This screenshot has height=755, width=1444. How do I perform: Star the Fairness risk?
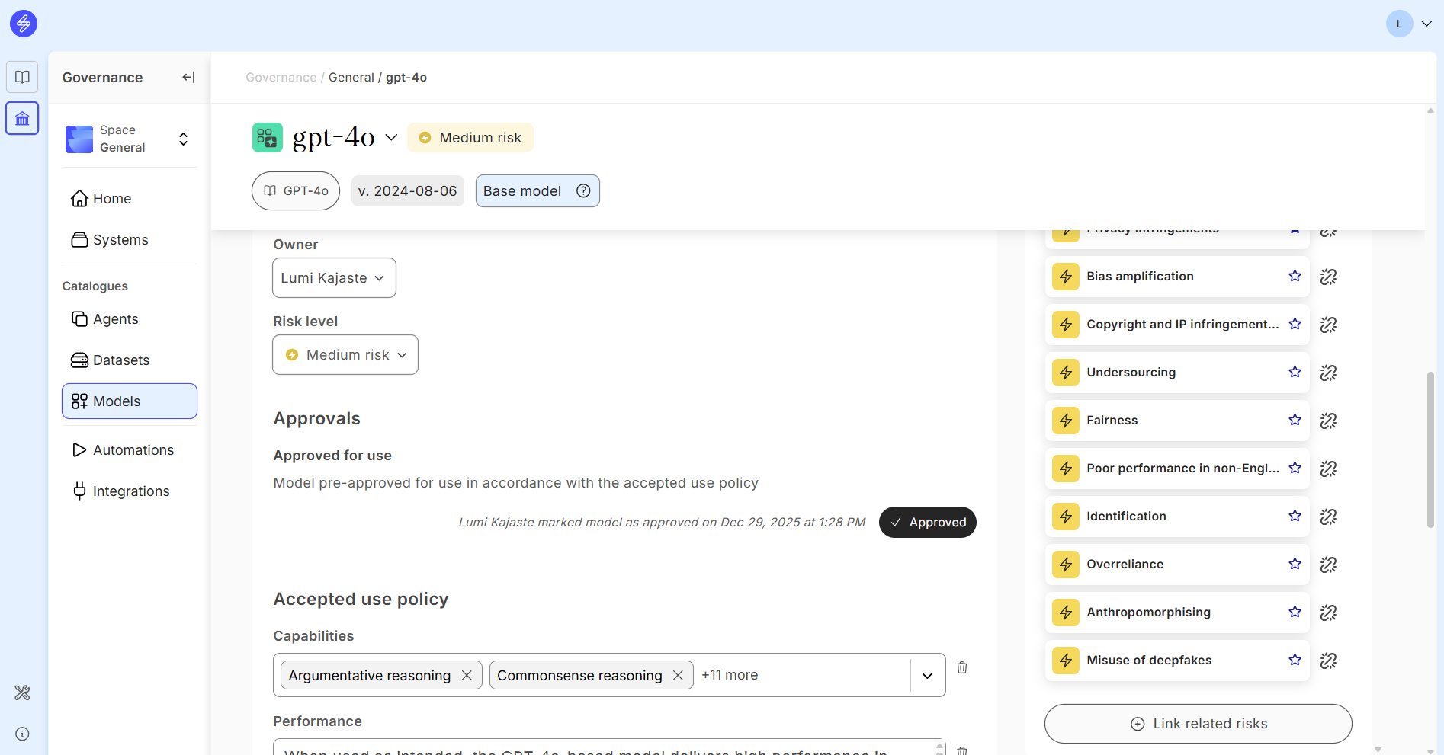[x=1295, y=420]
